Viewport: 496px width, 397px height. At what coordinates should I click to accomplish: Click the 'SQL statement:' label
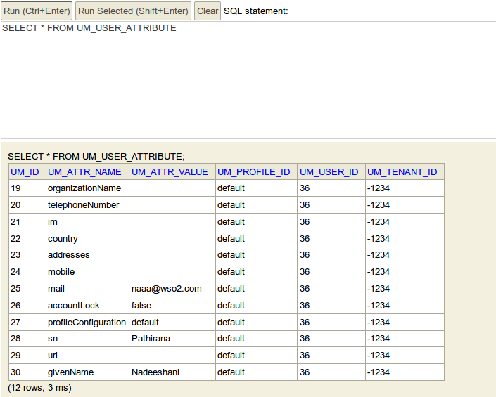(x=256, y=11)
